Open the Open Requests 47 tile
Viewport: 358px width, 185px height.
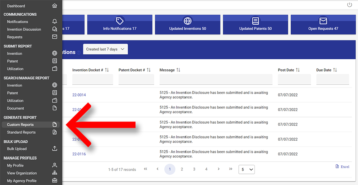(323, 25)
